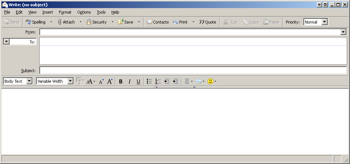
Task: Make the font size larger
Action: click(x=109, y=81)
